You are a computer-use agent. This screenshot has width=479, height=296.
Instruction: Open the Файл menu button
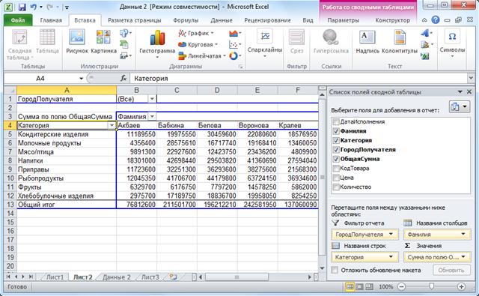click(x=18, y=20)
